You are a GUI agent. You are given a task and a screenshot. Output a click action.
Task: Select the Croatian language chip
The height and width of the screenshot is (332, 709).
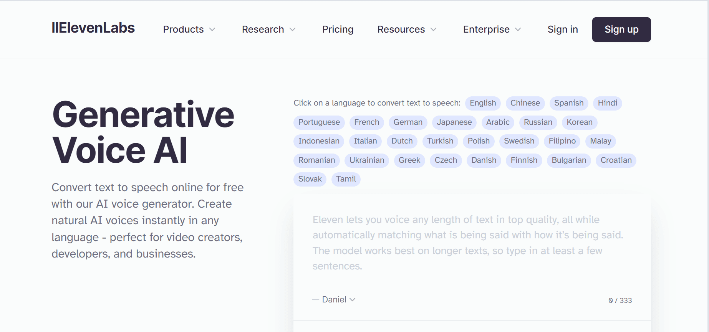tap(616, 160)
